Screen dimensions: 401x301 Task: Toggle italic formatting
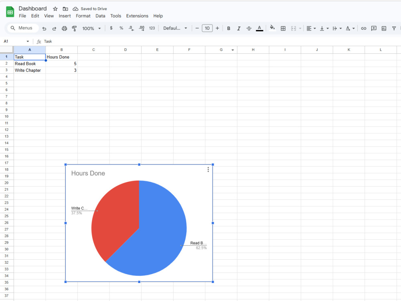pyautogui.click(x=239, y=28)
